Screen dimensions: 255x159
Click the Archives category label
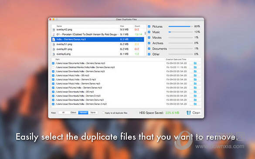pyautogui.click(x=158, y=43)
